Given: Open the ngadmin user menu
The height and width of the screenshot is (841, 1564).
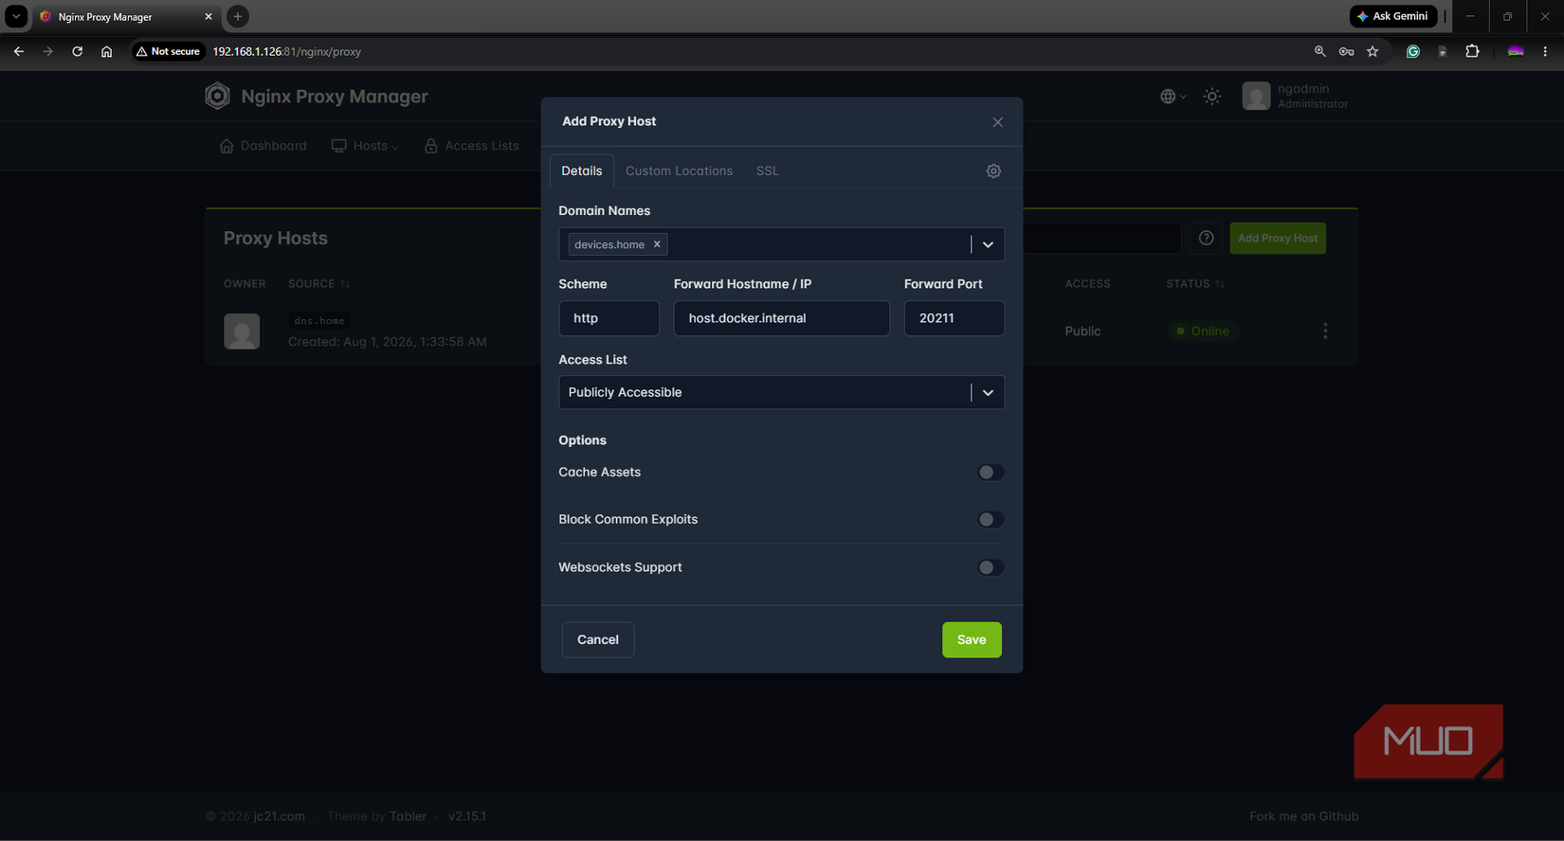Looking at the screenshot, I should click(x=1295, y=96).
